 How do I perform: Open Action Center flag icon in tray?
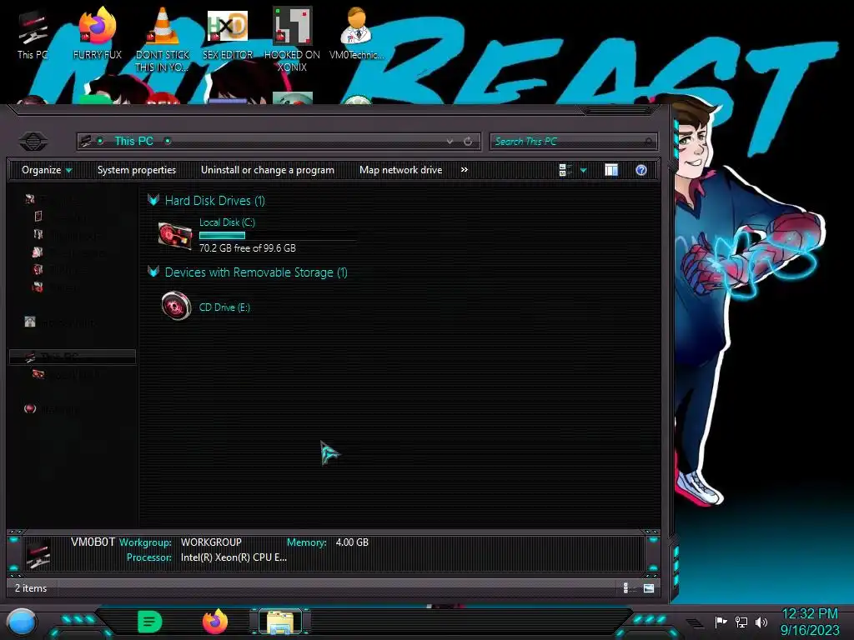(721, 622)
